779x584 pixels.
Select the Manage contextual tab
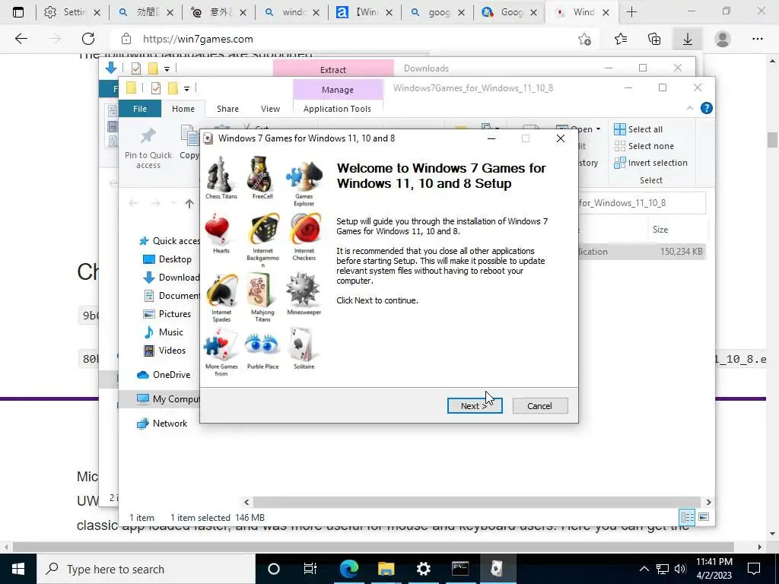point(338,90)
